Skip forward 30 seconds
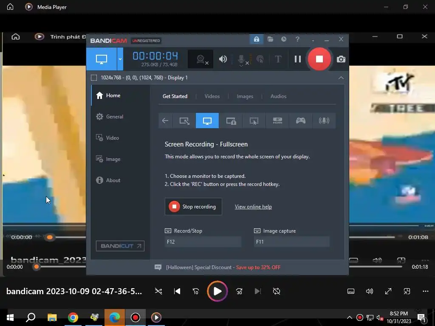 [x=239, y=291]
